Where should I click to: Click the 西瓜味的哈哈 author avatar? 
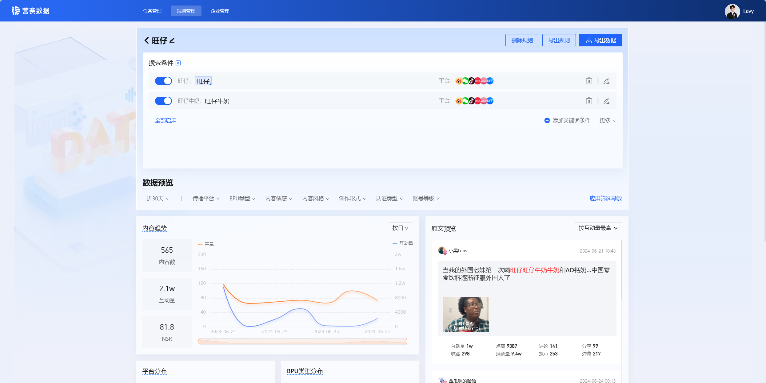442,381
